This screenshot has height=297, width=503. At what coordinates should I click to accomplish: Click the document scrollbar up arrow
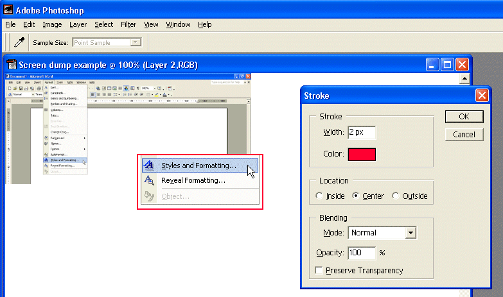click(x=464, y=78)
